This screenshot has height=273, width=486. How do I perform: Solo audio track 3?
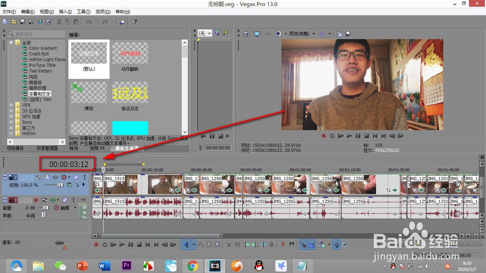click(x=73, y=200)
